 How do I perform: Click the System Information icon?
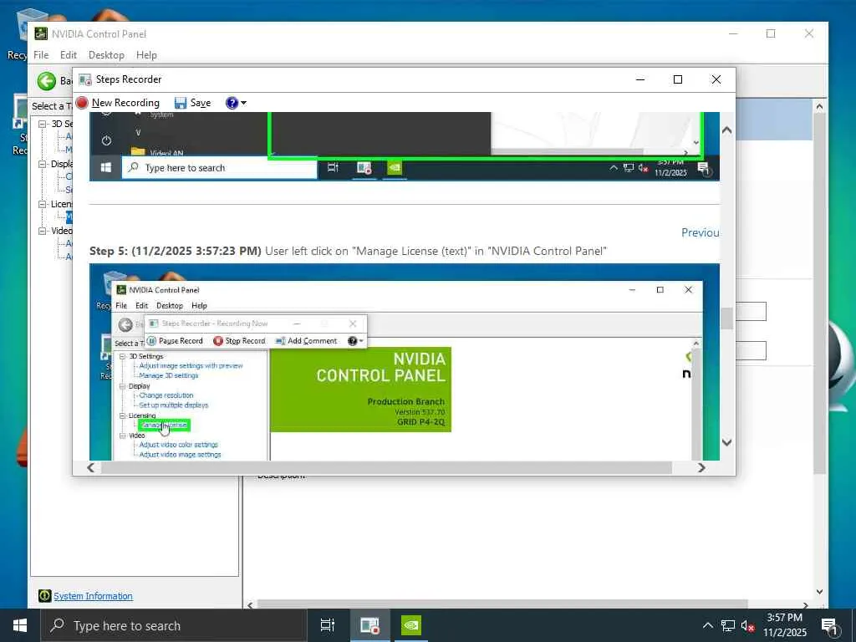(x=45, y=596)
